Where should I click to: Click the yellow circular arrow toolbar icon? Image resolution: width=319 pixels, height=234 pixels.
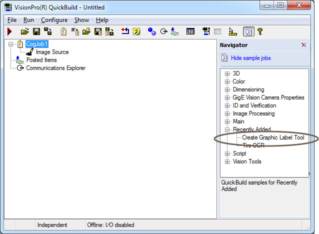[135, 31]
